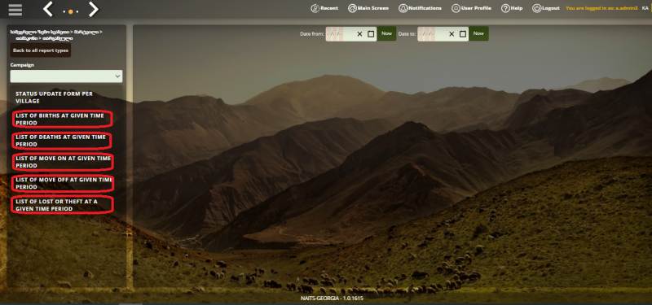Open the Recent items list
This screenshot has width=652, height=305.
(x=324, y=8)
